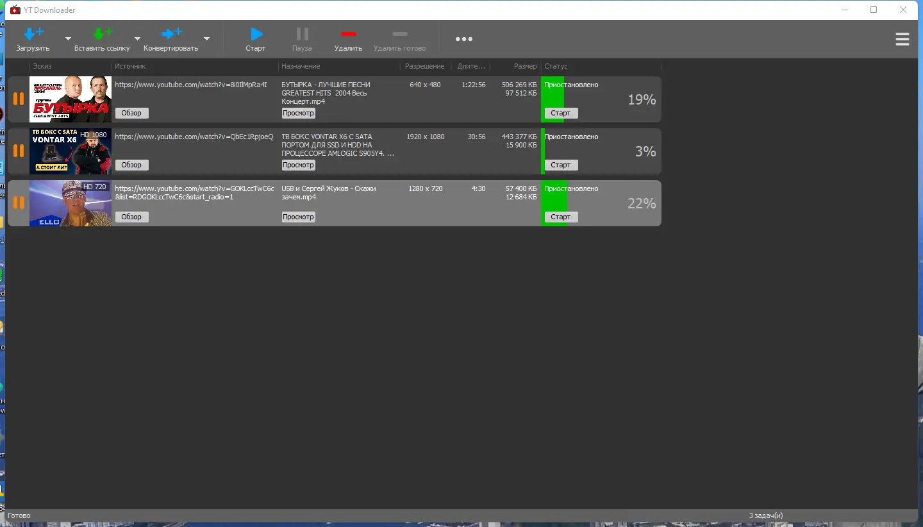
Task: Click the YT Downloader app icon in title bar
Action: click(15, 10)
